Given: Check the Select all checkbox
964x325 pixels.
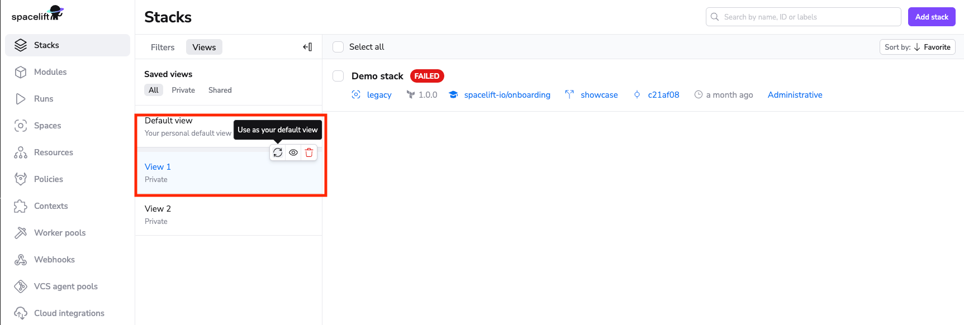Looking at the screenshot, I should click(x=338, y=47).
